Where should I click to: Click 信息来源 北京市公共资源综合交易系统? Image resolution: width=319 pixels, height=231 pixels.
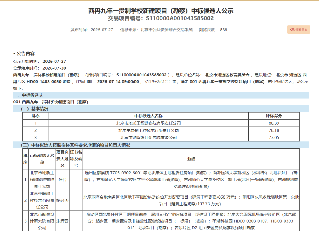[156, 30]
